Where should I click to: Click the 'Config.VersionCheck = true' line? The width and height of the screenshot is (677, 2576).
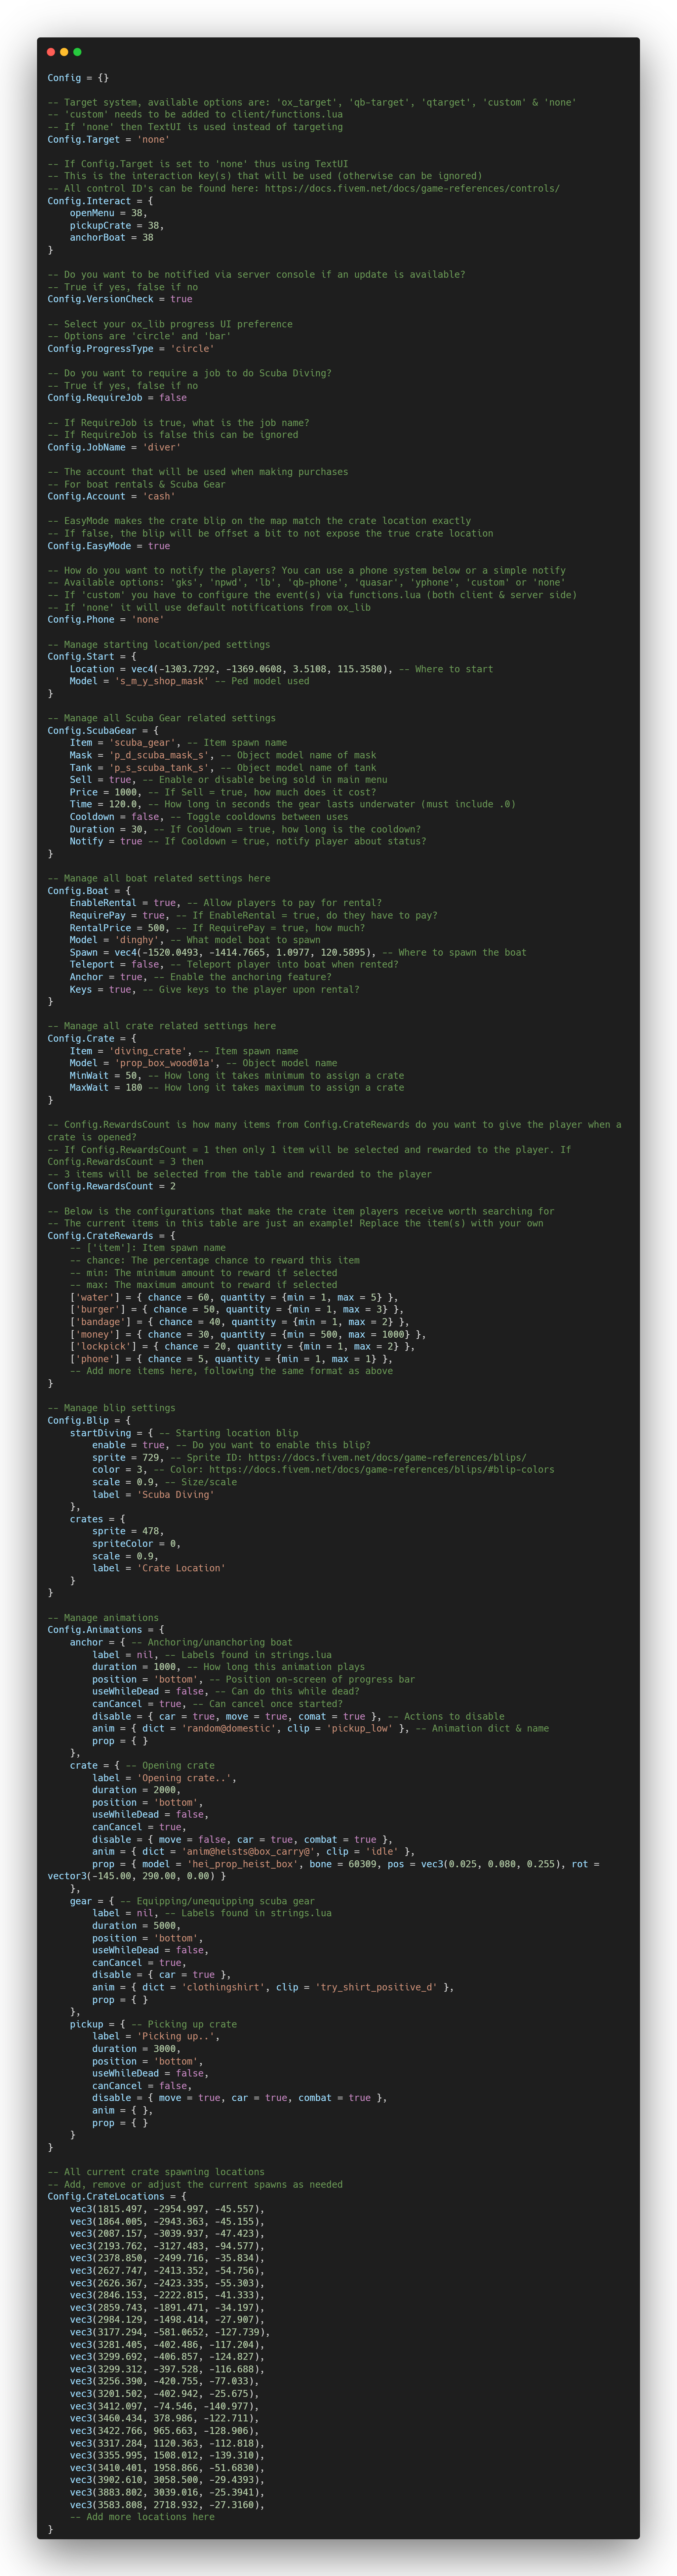pyautogui.click(x=120, y=299)
